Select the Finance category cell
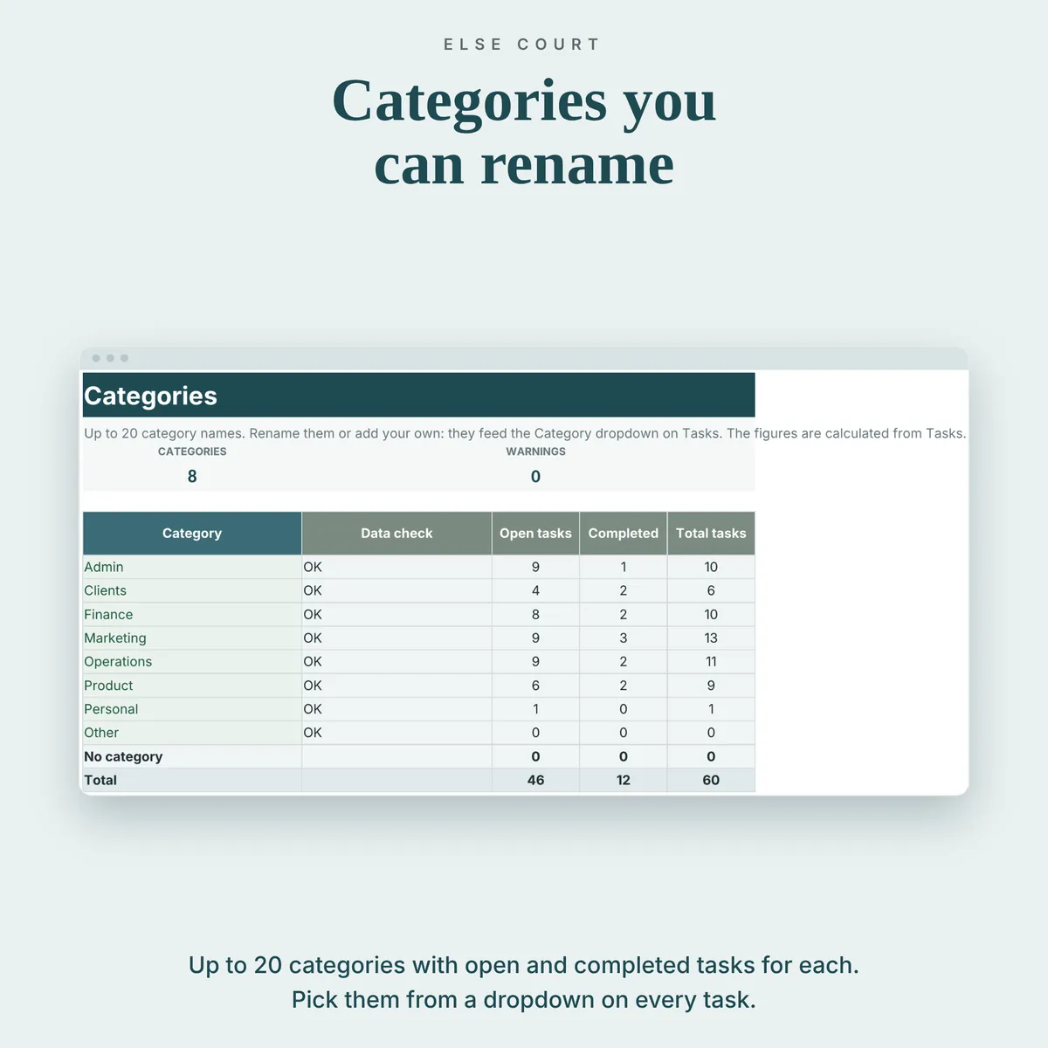 (192, 615)
